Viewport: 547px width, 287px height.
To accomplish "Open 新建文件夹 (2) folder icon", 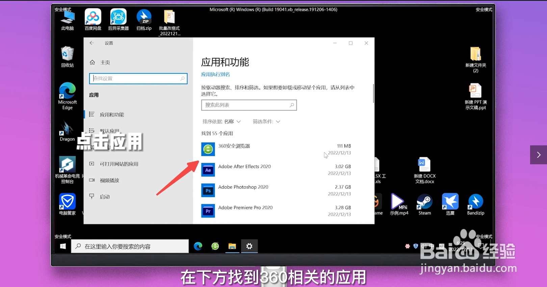I will (476, 60).
